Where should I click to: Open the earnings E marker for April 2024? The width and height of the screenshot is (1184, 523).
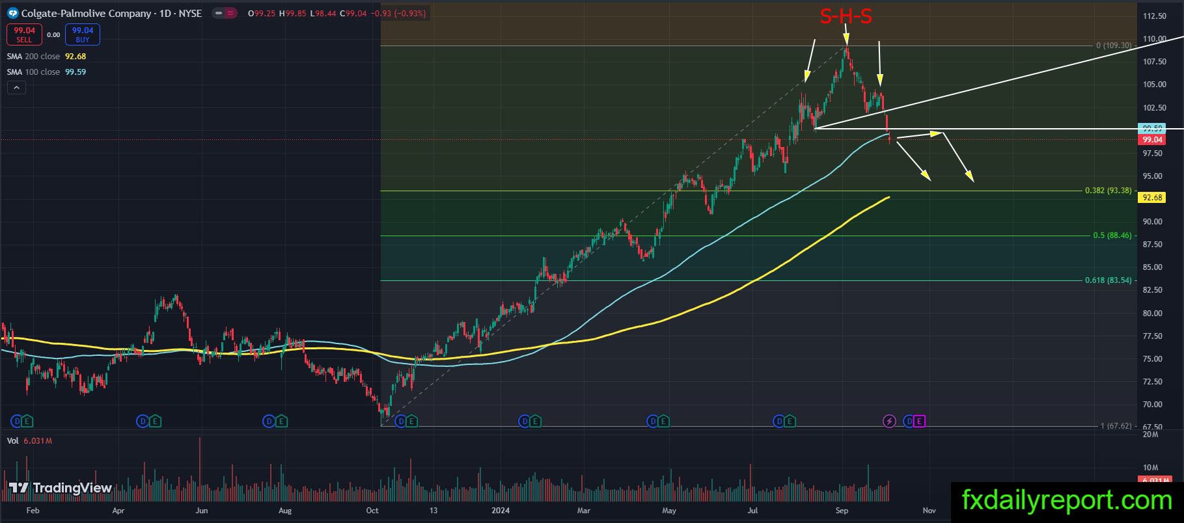663,422
